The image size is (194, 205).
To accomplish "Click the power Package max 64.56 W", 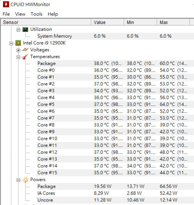I will click(x=169, y=186).
